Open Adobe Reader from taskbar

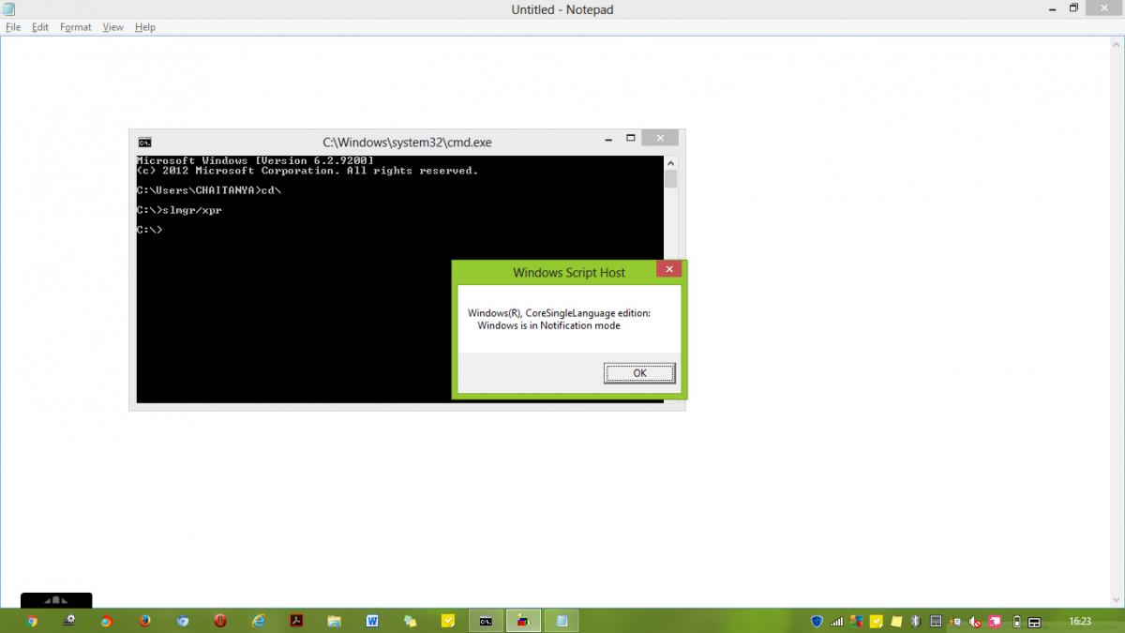point(296,621)
